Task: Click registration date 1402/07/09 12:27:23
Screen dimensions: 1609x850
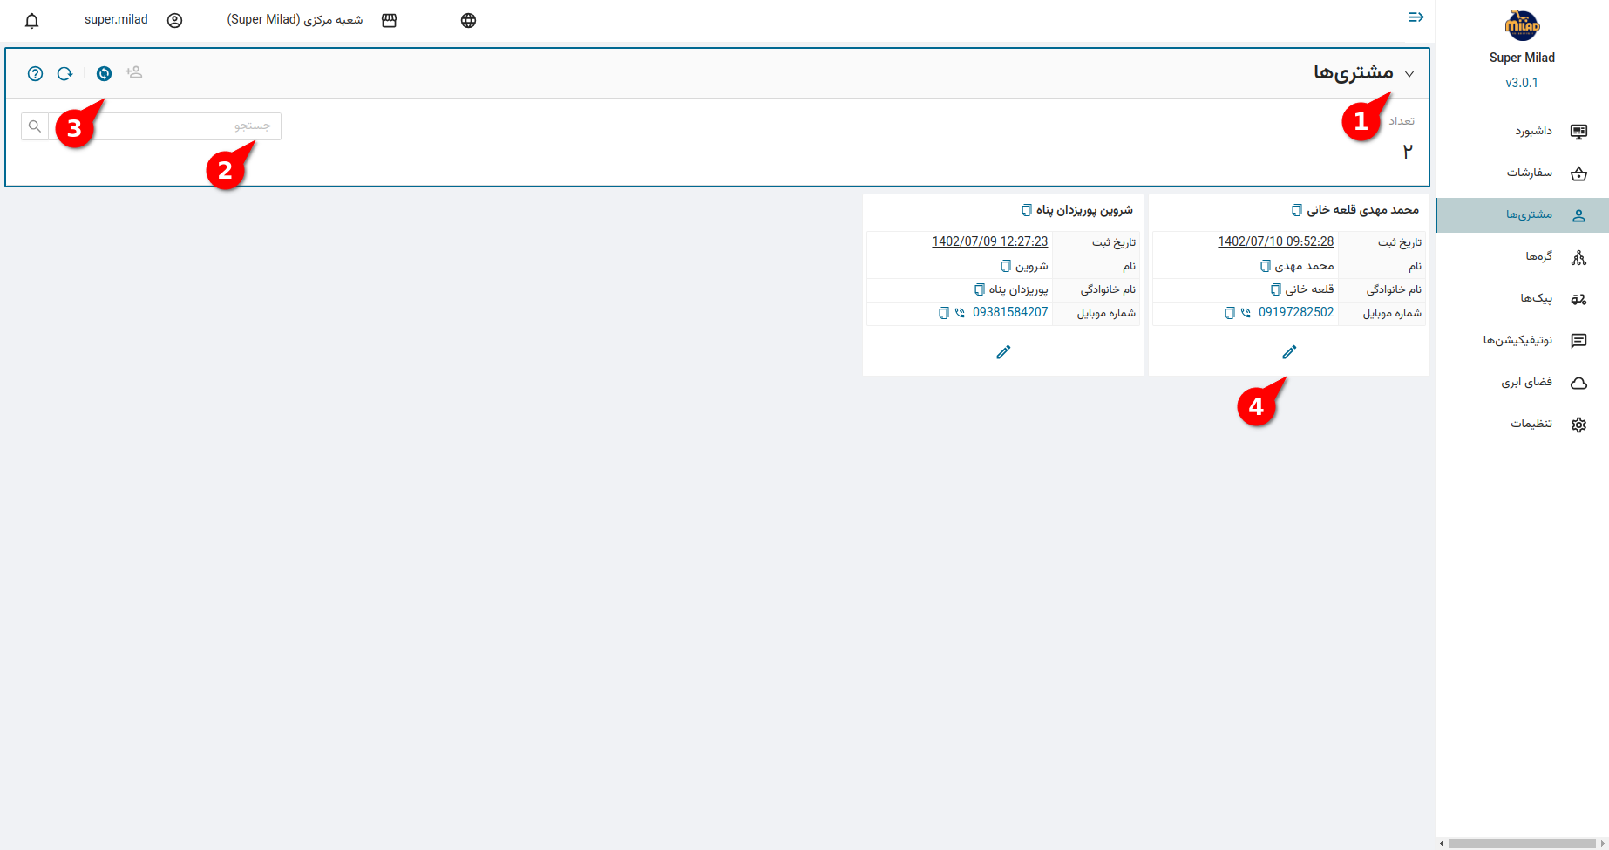Action: (989, 241)
